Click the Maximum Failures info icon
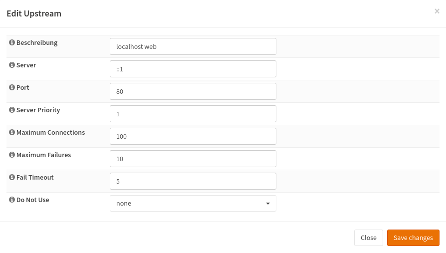Image resolution: width=446 pixels, height=253 pixels. pyautogui.click(x=12, y=155)
